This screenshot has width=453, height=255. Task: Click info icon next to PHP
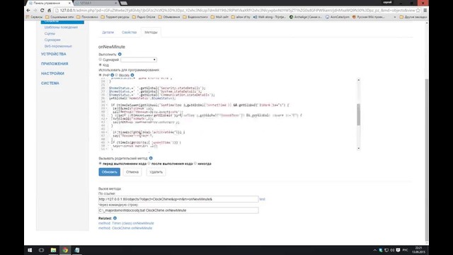tap(112, 75)
